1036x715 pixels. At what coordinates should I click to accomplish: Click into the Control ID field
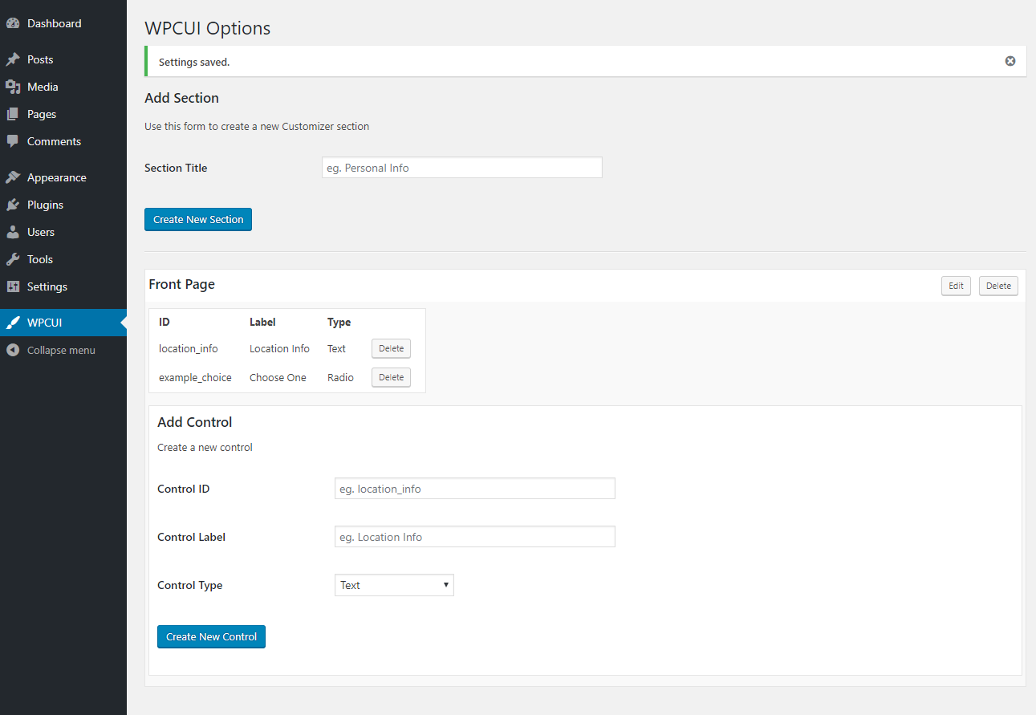point(475,489)
